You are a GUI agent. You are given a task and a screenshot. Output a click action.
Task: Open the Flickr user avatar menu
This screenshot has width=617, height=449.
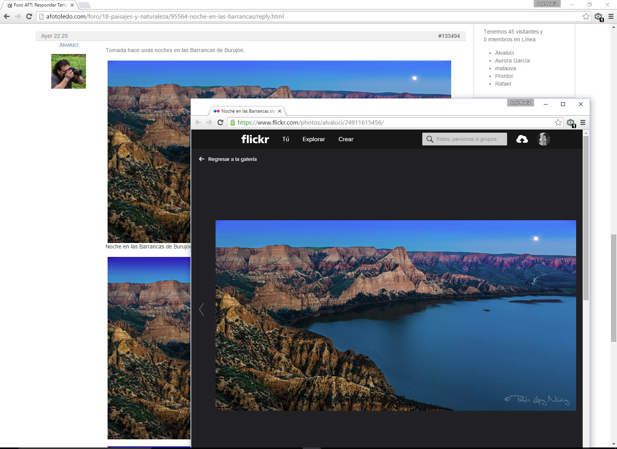(543, 139)
